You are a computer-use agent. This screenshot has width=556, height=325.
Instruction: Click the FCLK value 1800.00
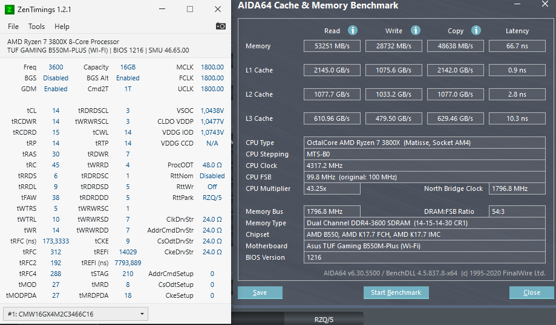coord(212,78)
